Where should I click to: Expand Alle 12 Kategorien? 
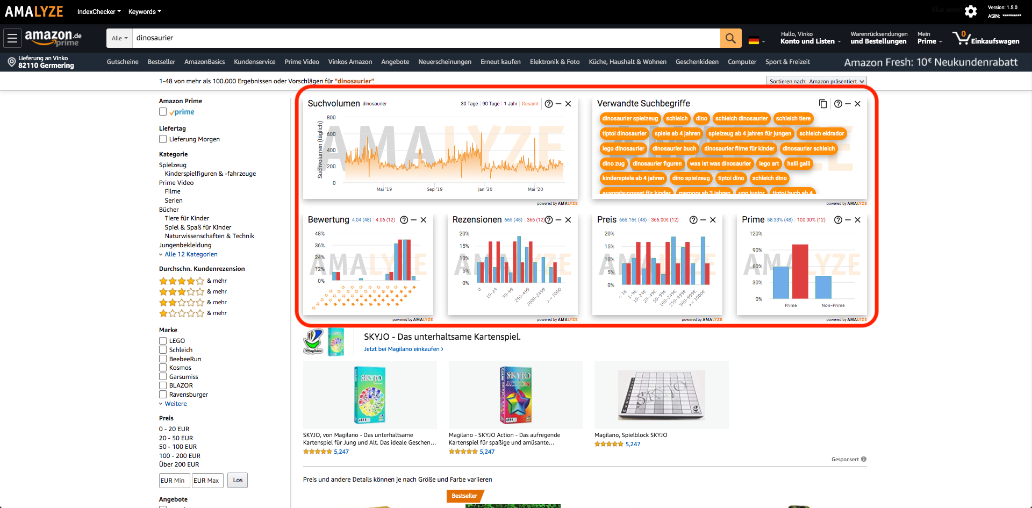191,254
